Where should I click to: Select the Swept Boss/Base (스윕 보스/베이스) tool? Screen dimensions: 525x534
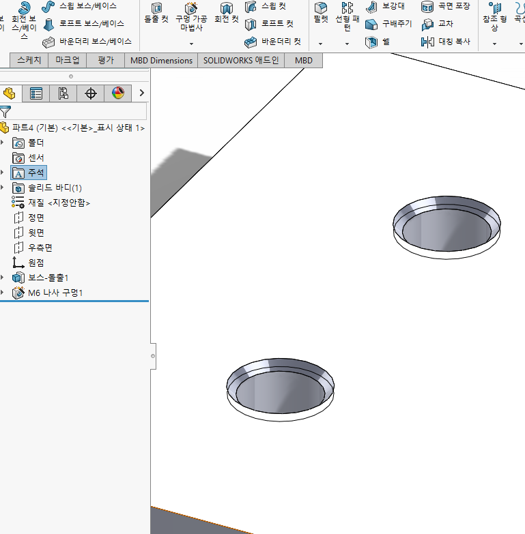click(79, 5)
